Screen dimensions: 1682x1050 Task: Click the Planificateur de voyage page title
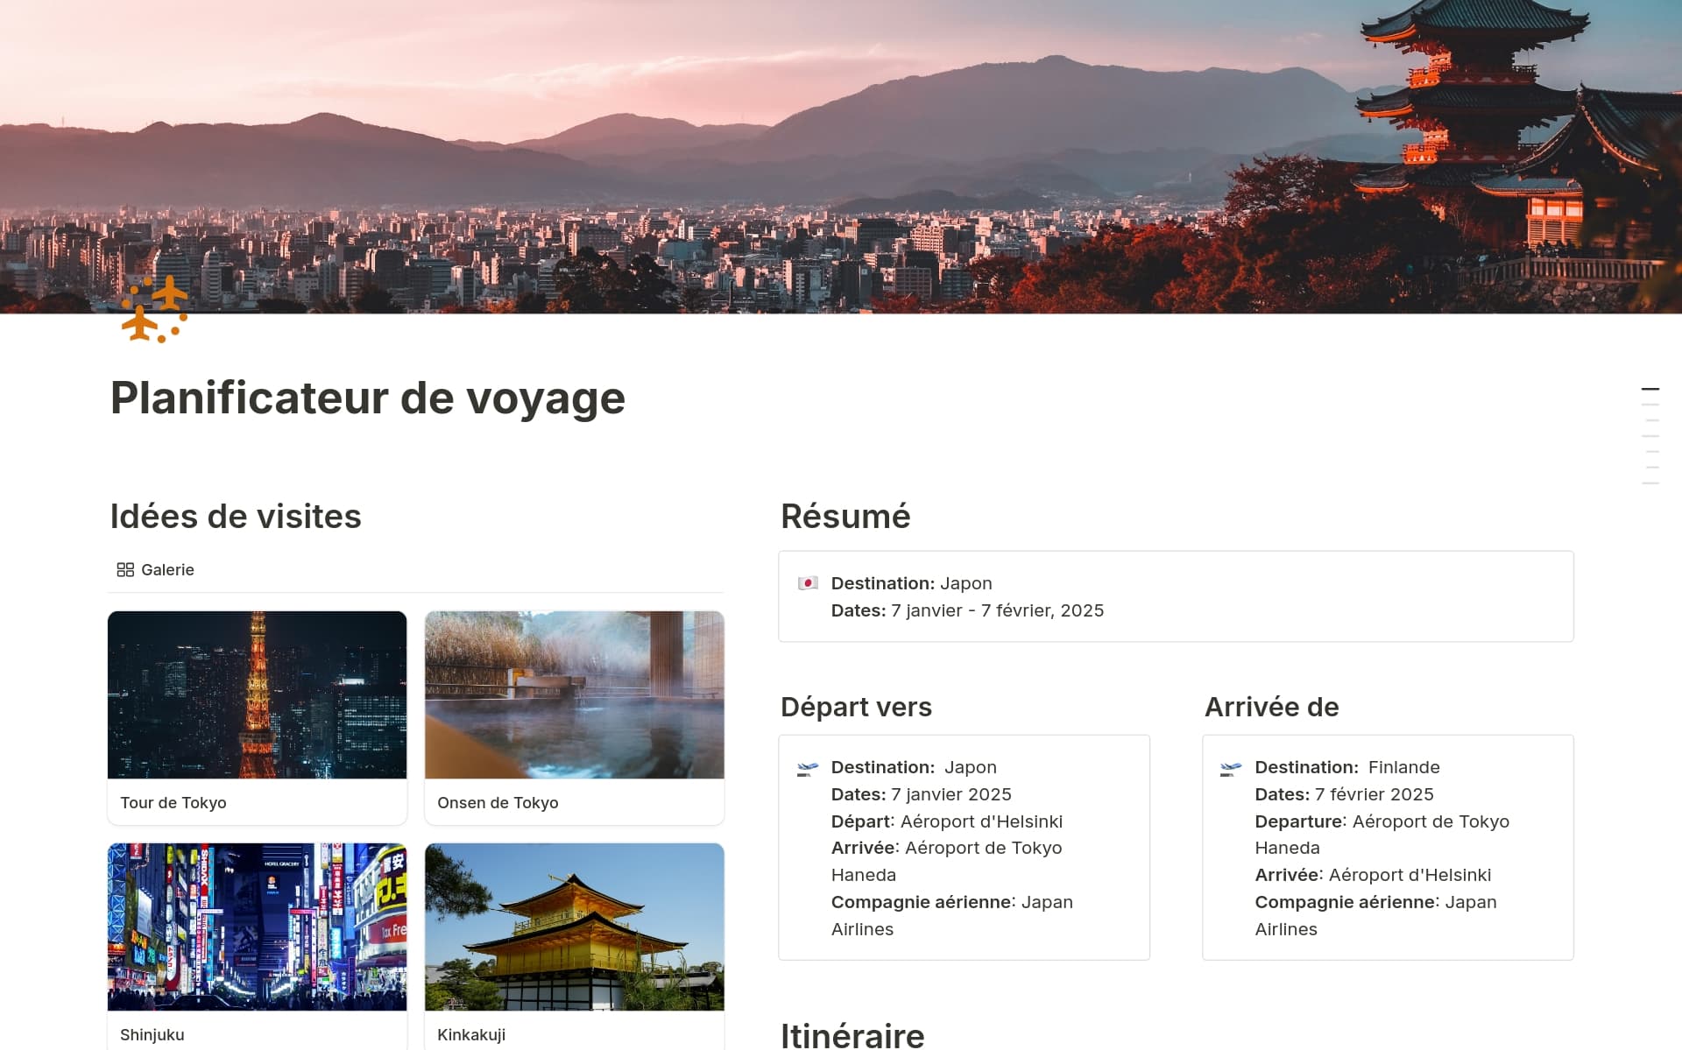[x=367, y=398]
